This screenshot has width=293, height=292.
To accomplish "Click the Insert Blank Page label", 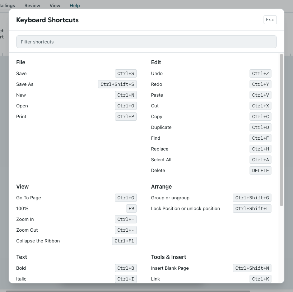I will (170, 268).
